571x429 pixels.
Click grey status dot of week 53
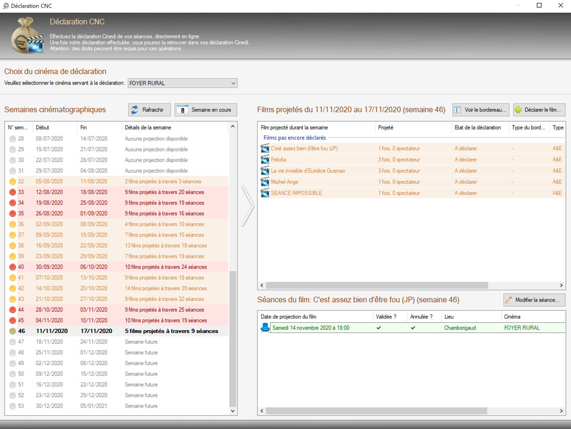click(x=13, y=406)
